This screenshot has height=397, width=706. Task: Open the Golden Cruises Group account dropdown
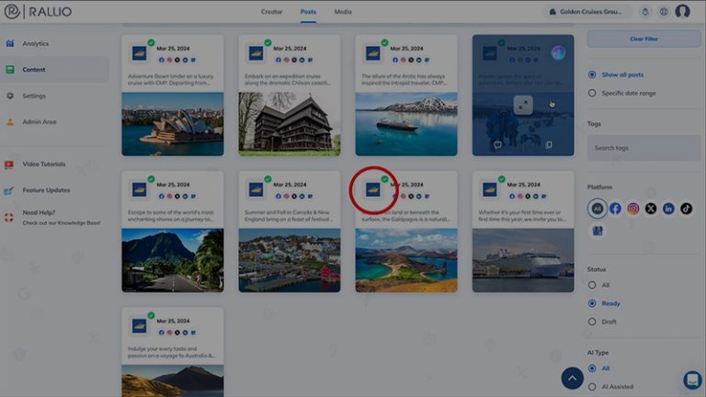tap(588, 12)
